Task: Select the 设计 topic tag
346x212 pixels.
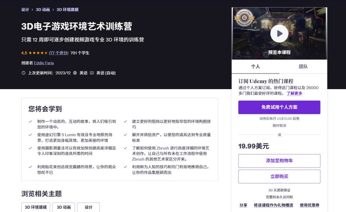Action: pyautogui.click(x=89, y=207)
